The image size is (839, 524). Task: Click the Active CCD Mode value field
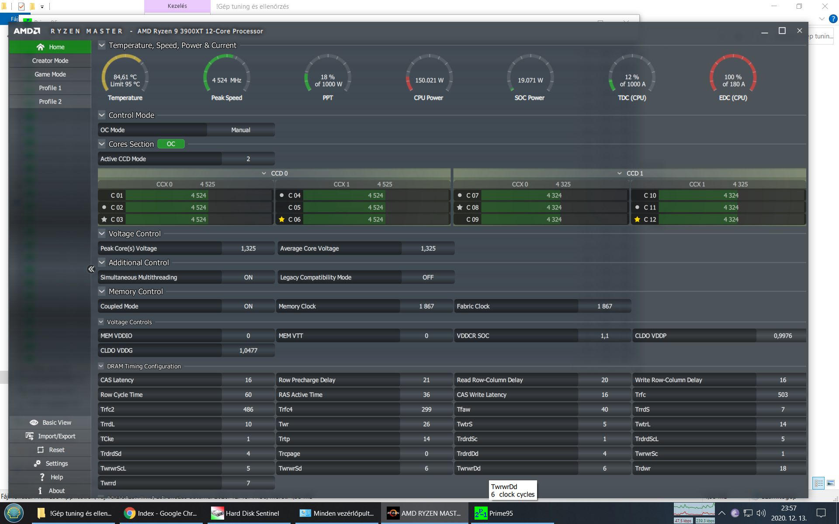pyautogui.click(x=248, y=159)
